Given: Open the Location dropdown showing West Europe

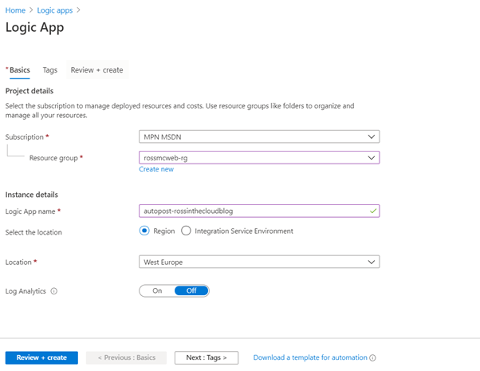Looking at the screenshot, I should tap(259, 262).
